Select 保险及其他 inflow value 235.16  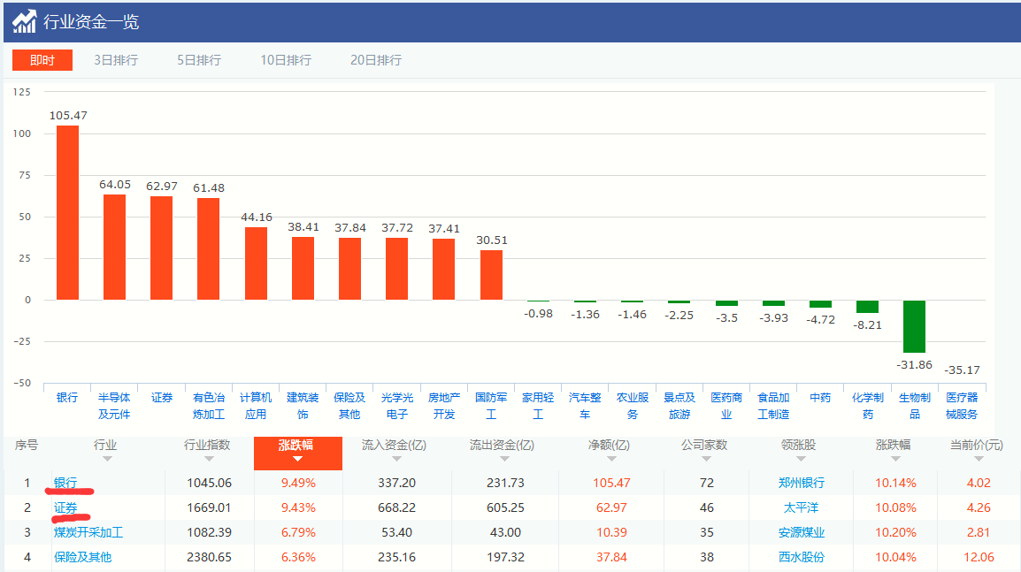pyautogui.click(x=396, y=557)
